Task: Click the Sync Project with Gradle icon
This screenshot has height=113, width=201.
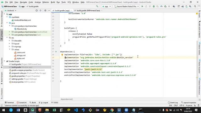Action: 182,6
